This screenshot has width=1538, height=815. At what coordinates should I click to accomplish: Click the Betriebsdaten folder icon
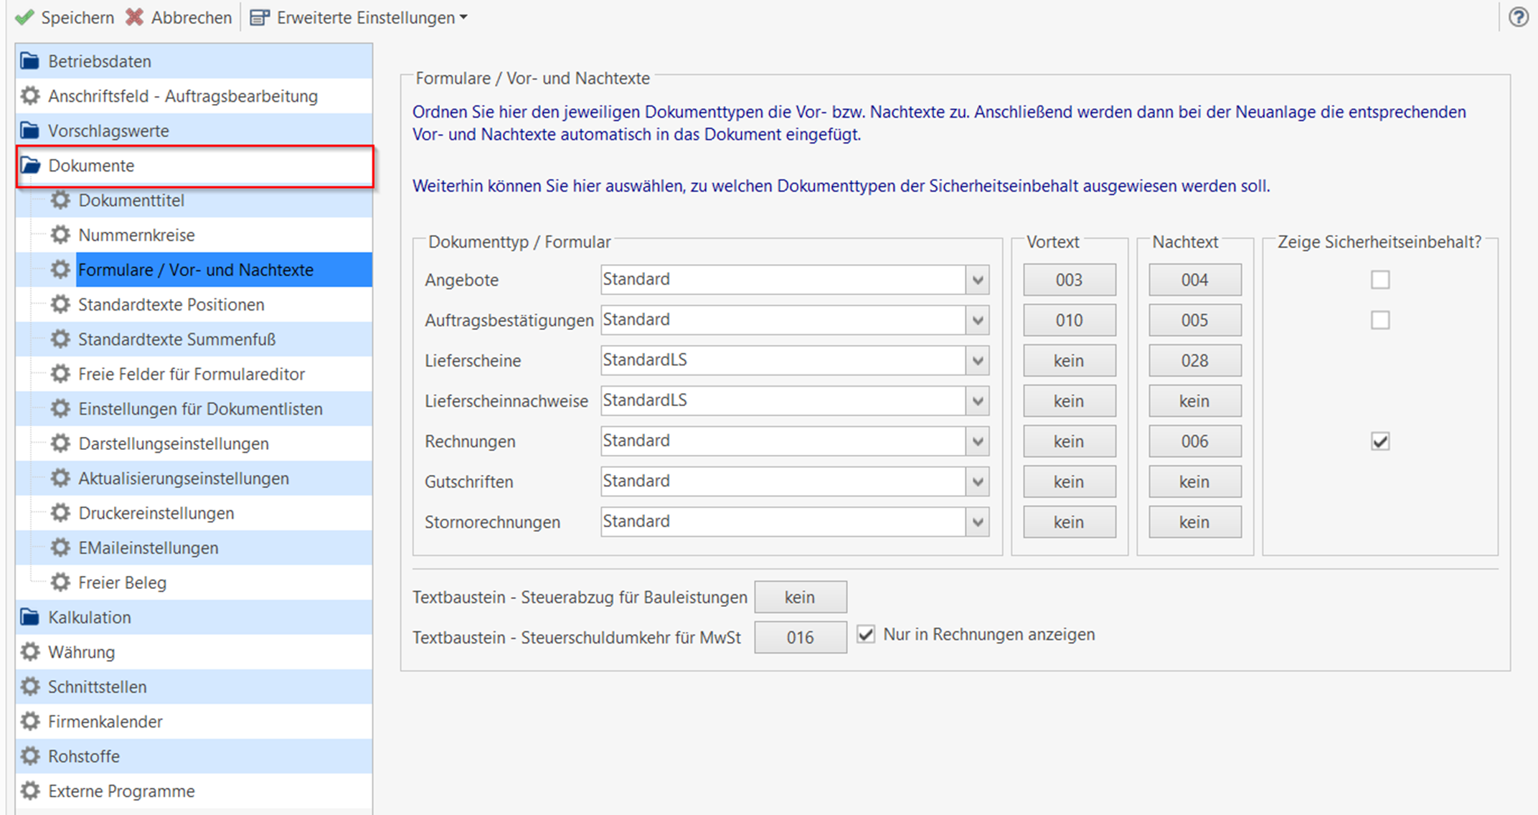(x=30, y=61)
